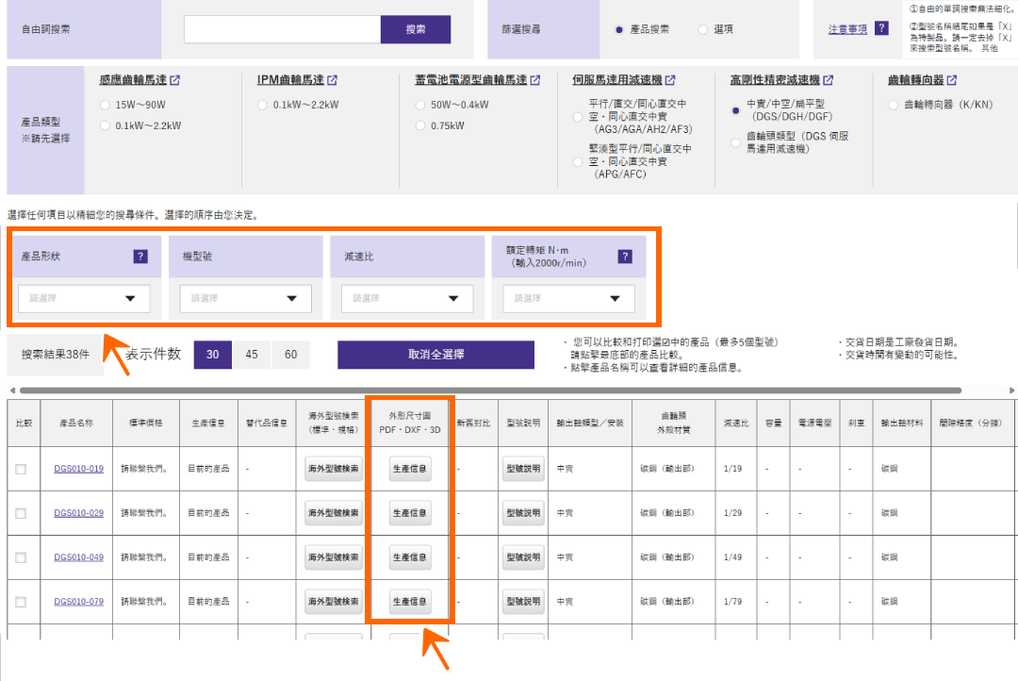Show 45 results per page
The height and width of the screenshot is (681, 1018).
(x=252, y=354)
